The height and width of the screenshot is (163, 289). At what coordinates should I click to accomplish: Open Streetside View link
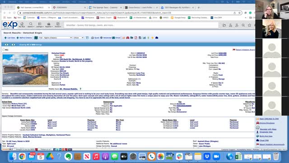point(266,132)
